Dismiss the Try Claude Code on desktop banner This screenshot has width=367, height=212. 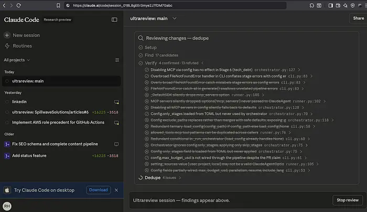(x=116, y=190)
